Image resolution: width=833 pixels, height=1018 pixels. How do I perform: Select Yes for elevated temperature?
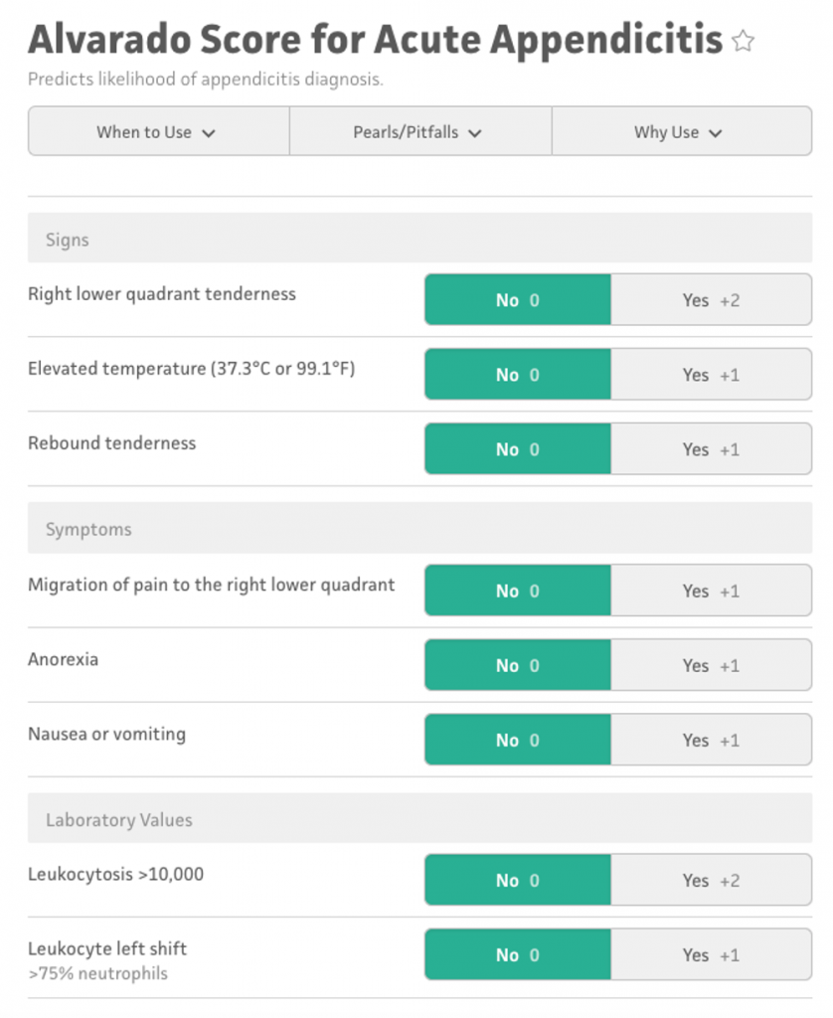pyautogui.click(x=711, y=374)
